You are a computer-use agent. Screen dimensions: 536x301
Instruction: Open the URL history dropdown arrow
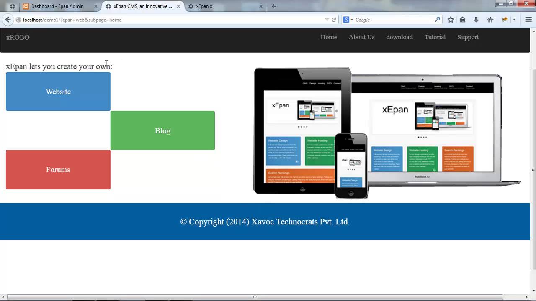327,20
